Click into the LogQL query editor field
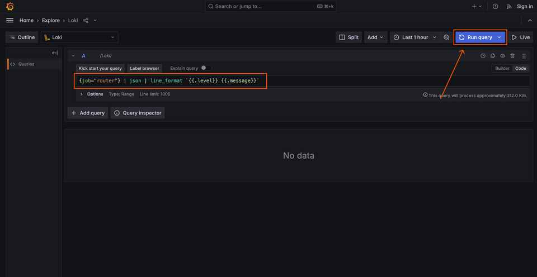537x277 pixels. click(303, 81)
